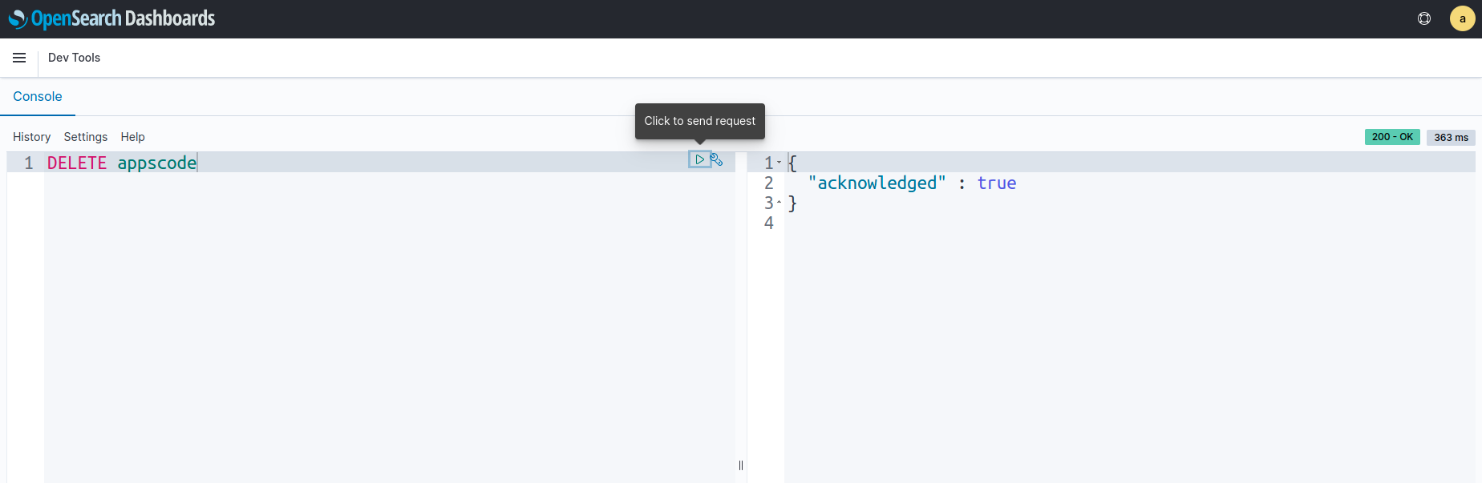Click the "acknowledged" key in response
Screen dimensions: 1482x483
pos(877,183)
